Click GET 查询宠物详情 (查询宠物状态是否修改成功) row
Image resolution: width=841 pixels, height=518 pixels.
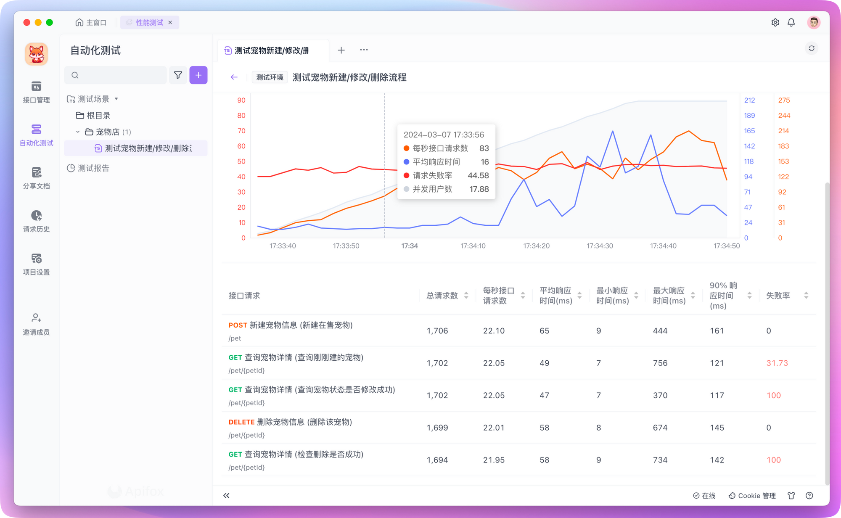pyautogui.click(x=519, y=396)
